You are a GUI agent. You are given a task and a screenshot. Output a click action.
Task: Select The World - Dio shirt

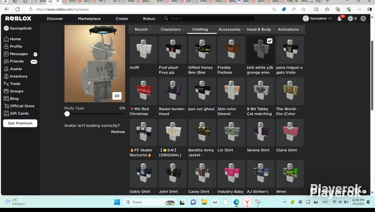(x=290, y=91)
